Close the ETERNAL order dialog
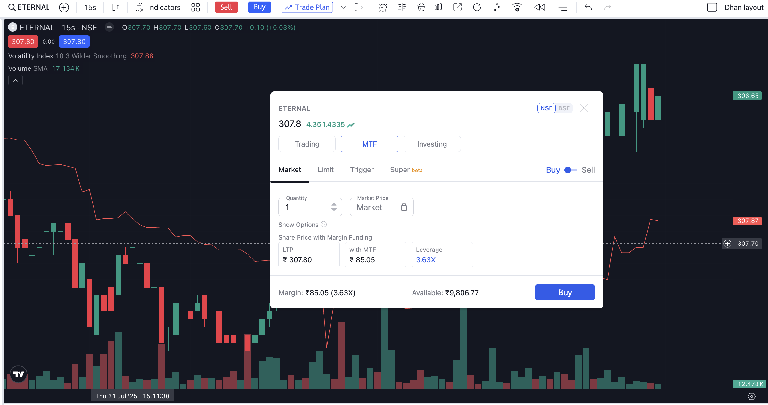The height and width of the screenshot is (405, 768). 584,108
